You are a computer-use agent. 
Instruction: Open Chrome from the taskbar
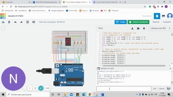pos(90,95)
